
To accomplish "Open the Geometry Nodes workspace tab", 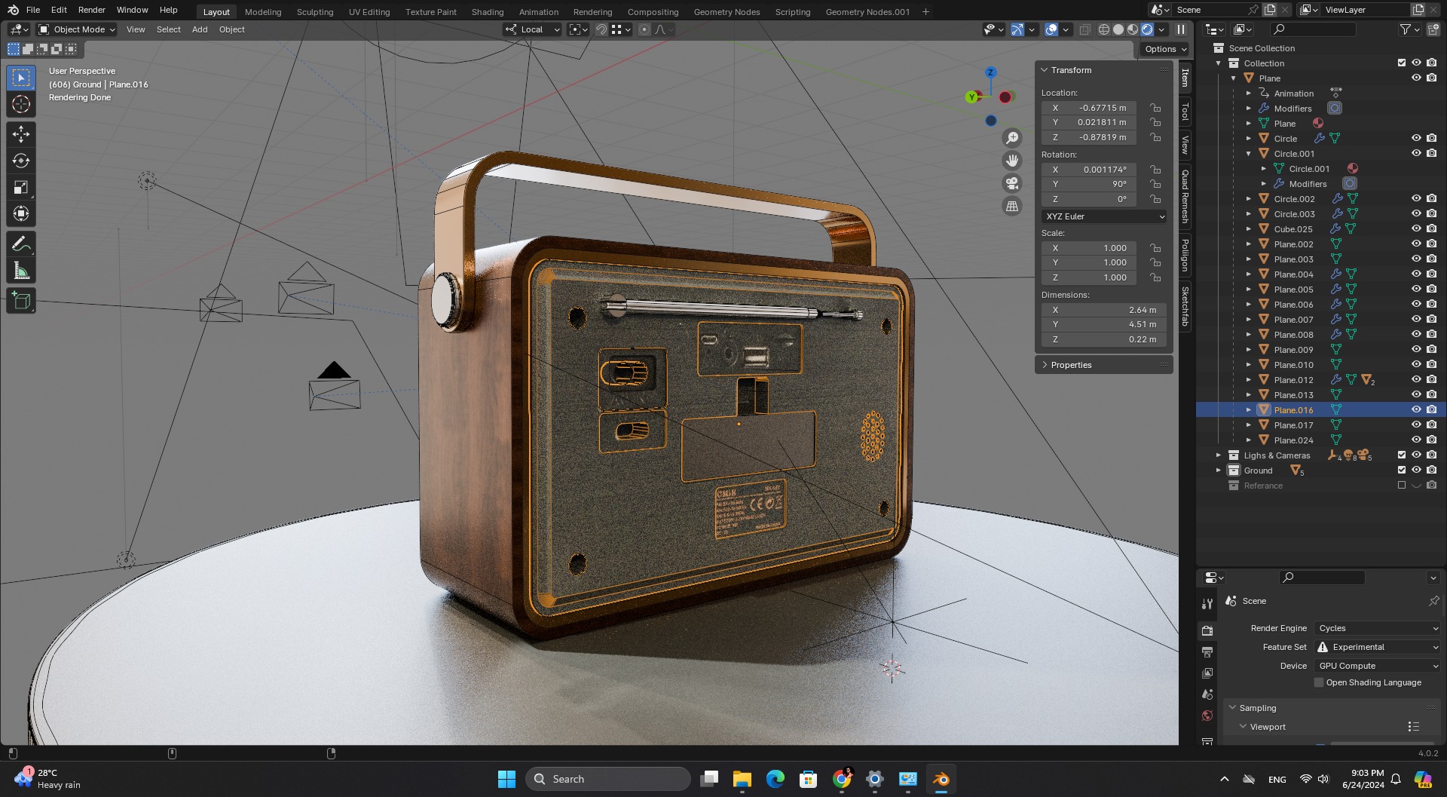I will [727, 12].
